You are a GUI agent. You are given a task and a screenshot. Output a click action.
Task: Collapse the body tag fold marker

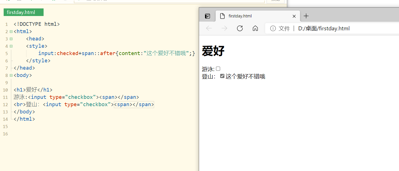[x=11, y=75]
